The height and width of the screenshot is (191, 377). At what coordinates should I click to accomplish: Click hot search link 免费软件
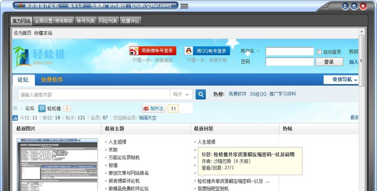238,94
